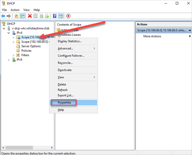Click tree pane horizontal scrollbar right arrow
Screen dimensions: 192x155
click(52, 148)
